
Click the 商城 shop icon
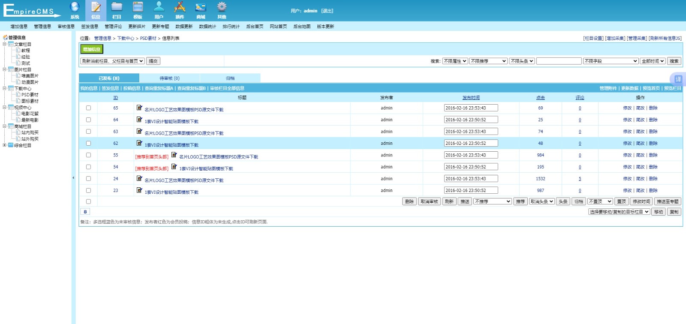tap(201, 7)
